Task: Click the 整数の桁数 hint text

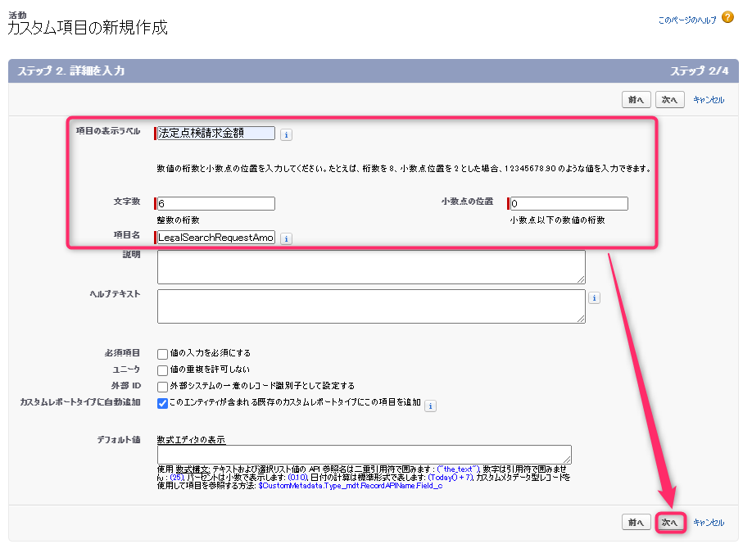Action: [x=178, y=220]
